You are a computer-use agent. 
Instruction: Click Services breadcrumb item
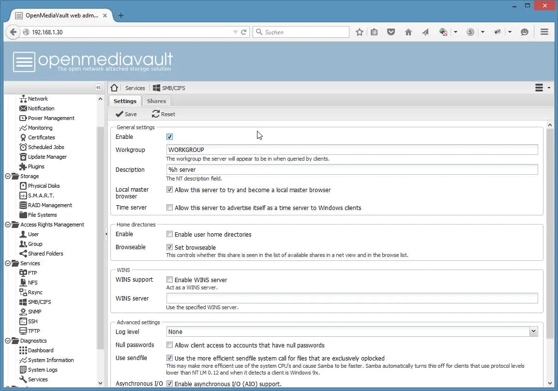click(135, 88)
